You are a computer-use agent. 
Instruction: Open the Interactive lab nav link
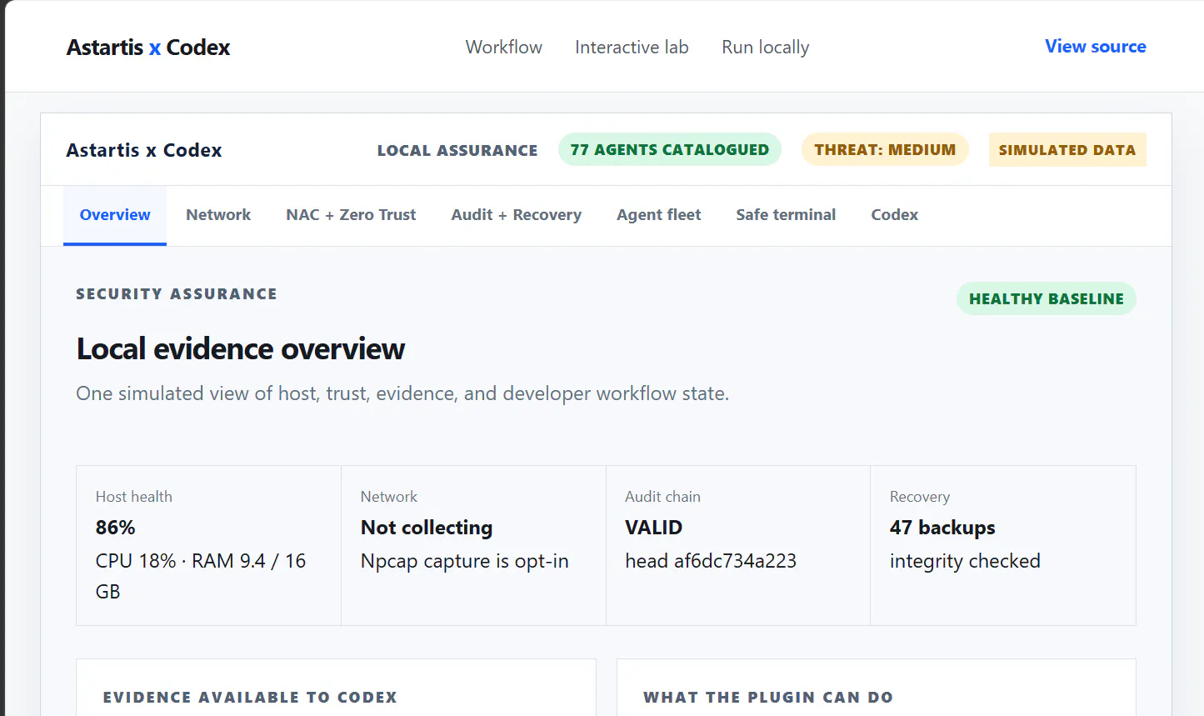click(x=632, y=48)
